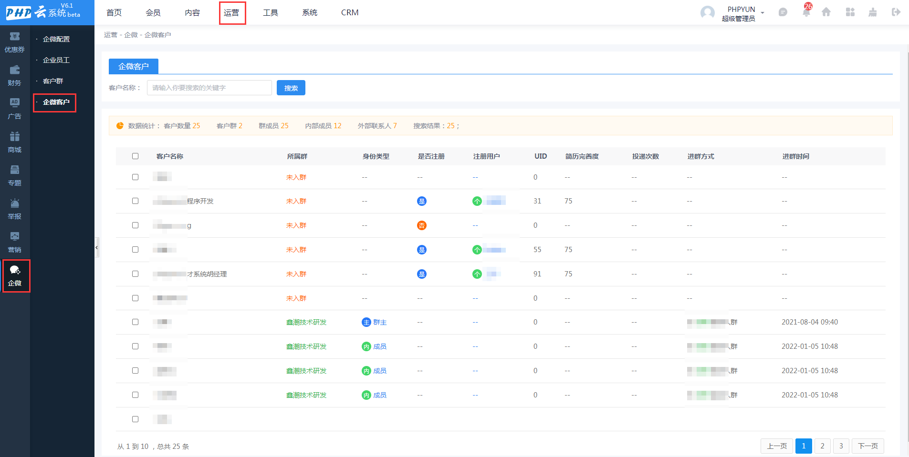Open the 内容 top menu
909x457 pixels.
point(192,12)
